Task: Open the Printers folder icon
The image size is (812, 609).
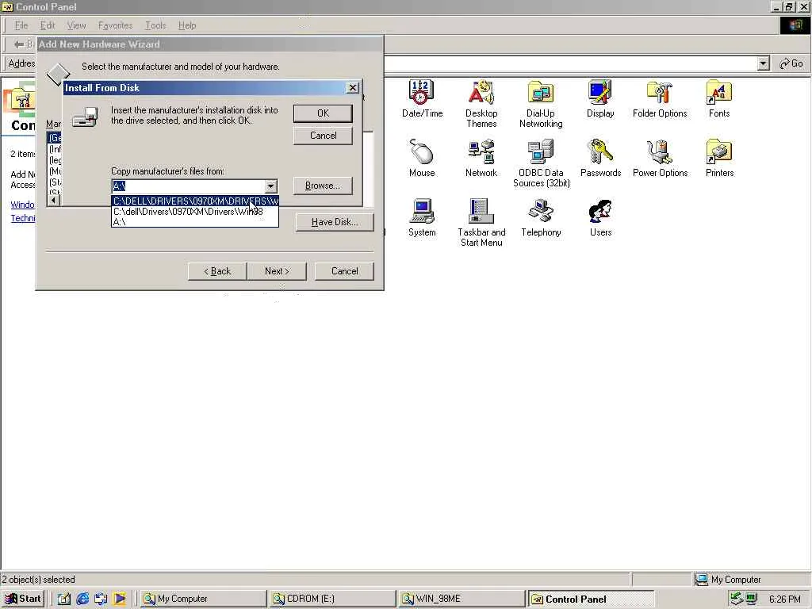Action: coord(719,159)
